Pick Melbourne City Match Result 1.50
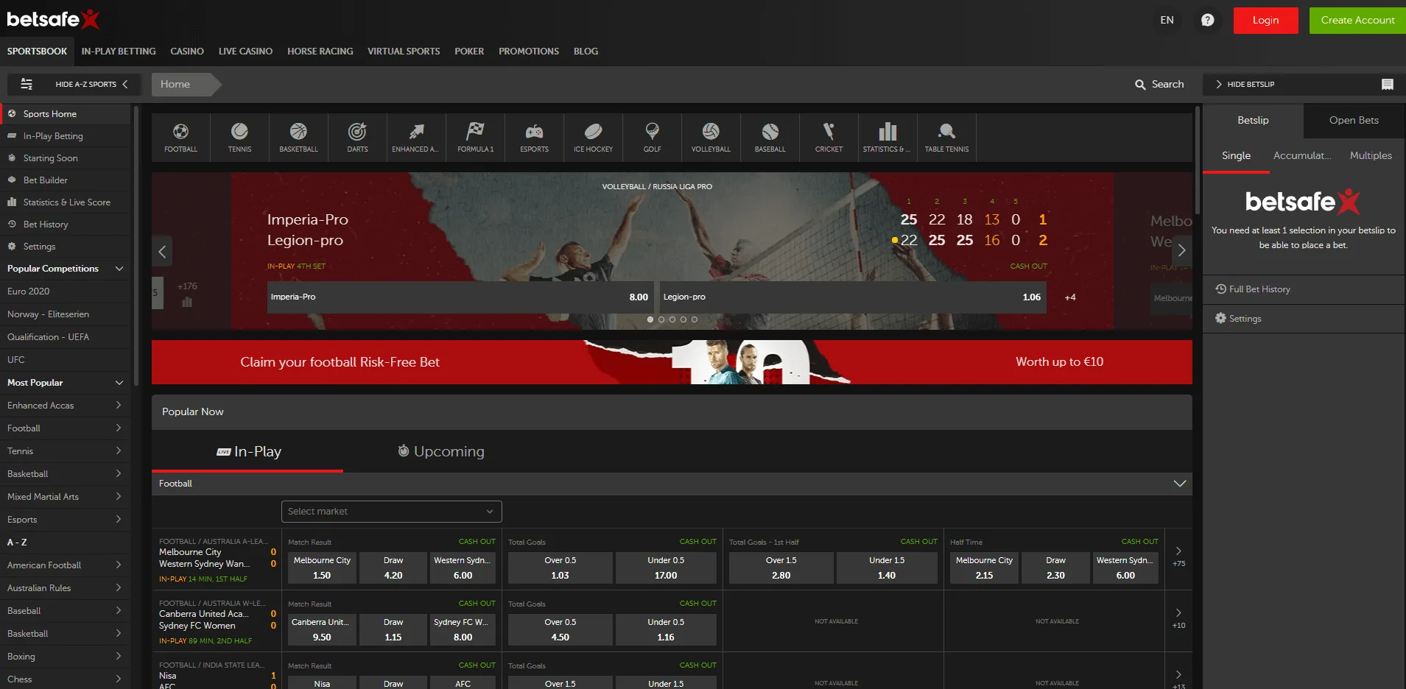Screen dimensions: 1406x689 coord(322,568)
